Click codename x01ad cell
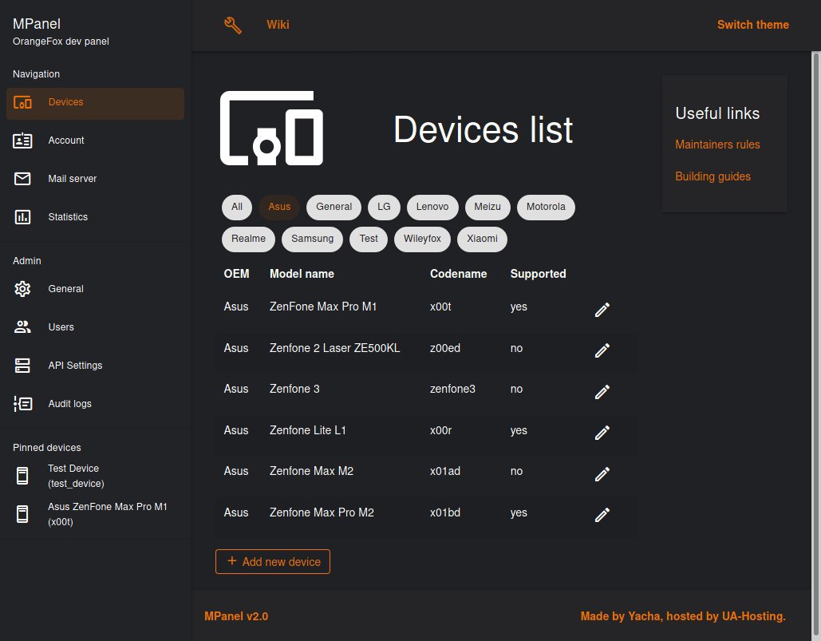821x641 pixels. pos(445,471)
